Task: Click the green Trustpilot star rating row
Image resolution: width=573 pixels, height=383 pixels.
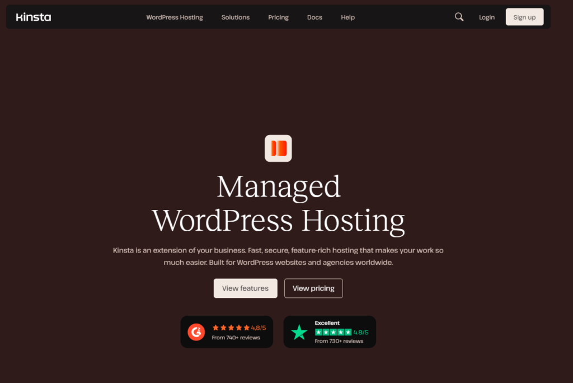Action: pyautogui.click(x=341, y=332)
